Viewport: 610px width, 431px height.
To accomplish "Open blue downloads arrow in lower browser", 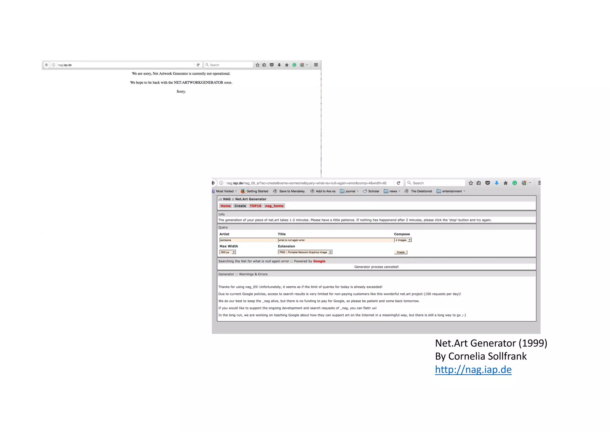I will pyautogui.click(x=497, y=183).
